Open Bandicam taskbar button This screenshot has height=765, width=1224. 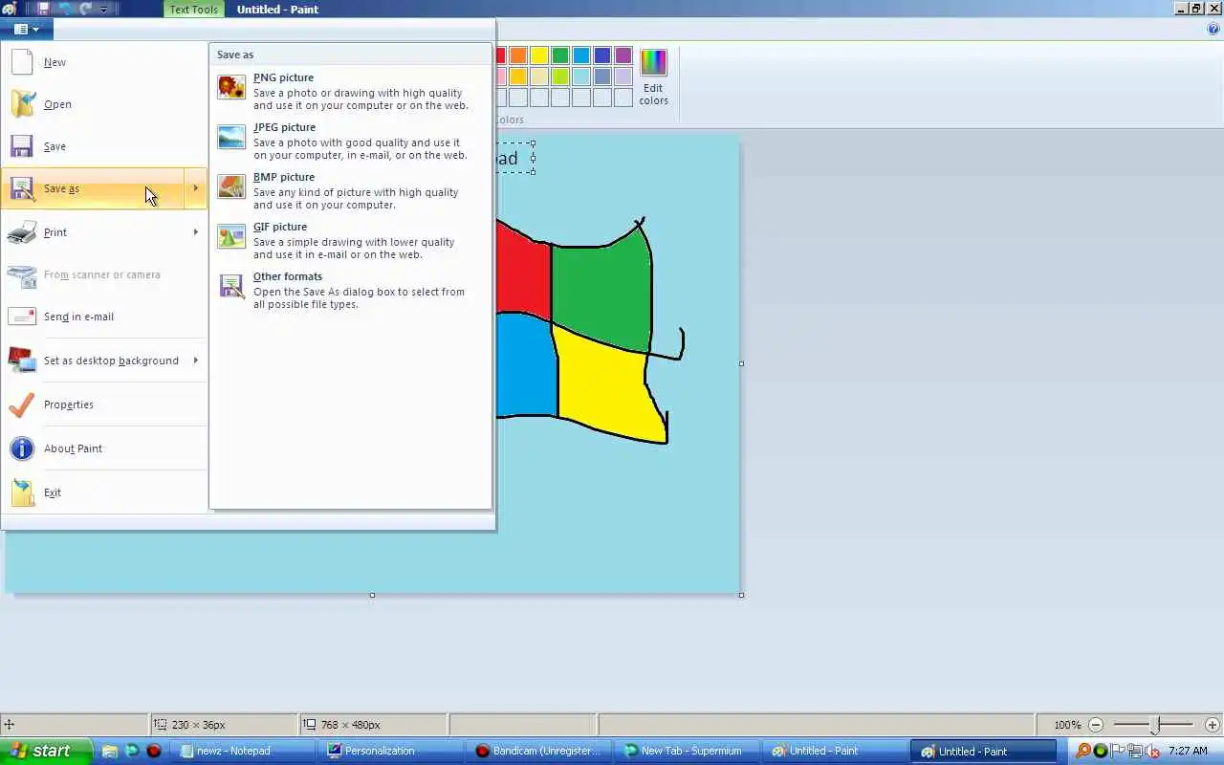pyautogui.click(x=539, y=751)
